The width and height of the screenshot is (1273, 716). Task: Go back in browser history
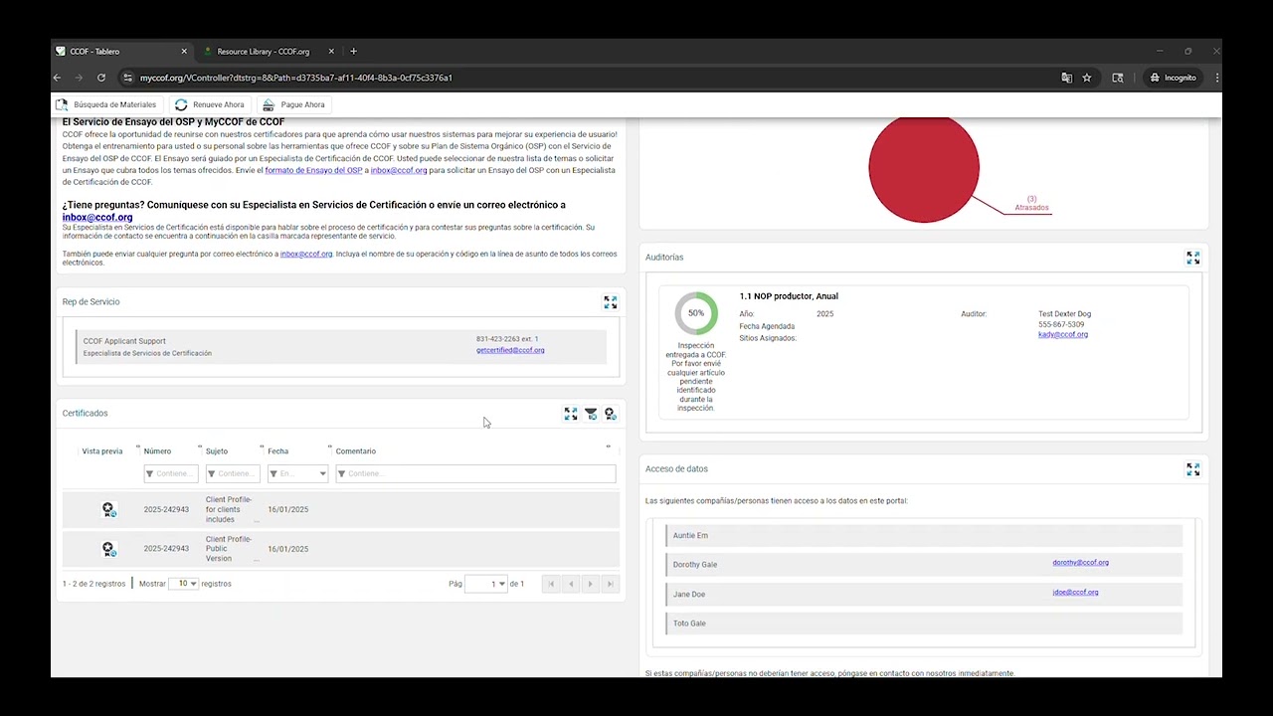pyautogui.click(x=58, y=78)
